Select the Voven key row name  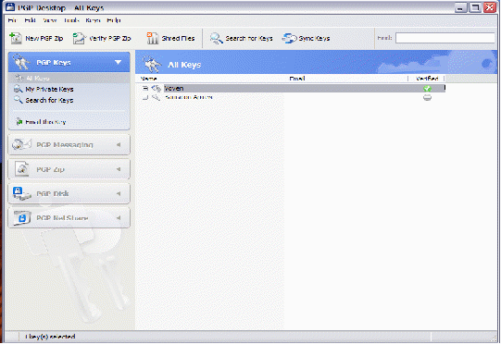pyautogui.click(x=174, y=89)
